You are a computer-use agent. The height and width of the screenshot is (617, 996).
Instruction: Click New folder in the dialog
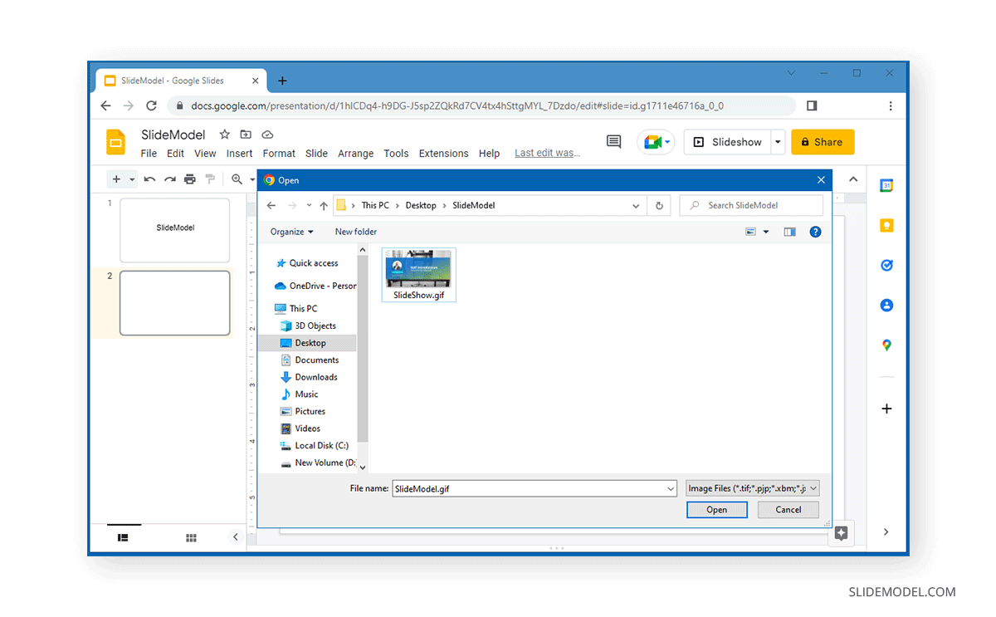(x=356, y=232)
